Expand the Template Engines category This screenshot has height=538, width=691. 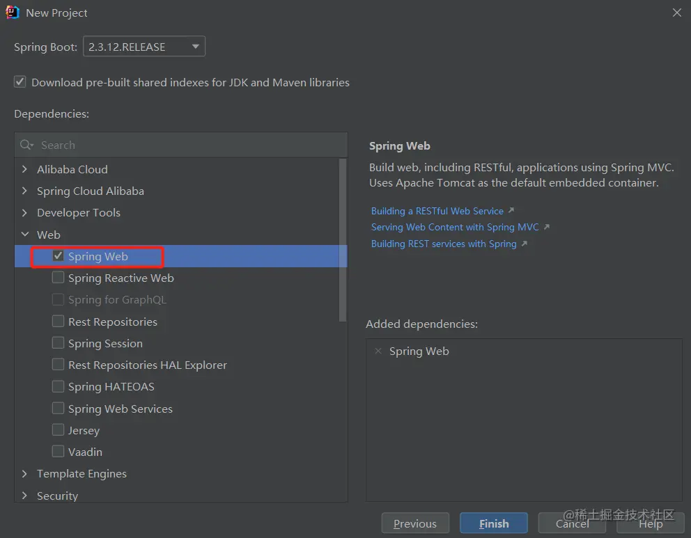24,474
